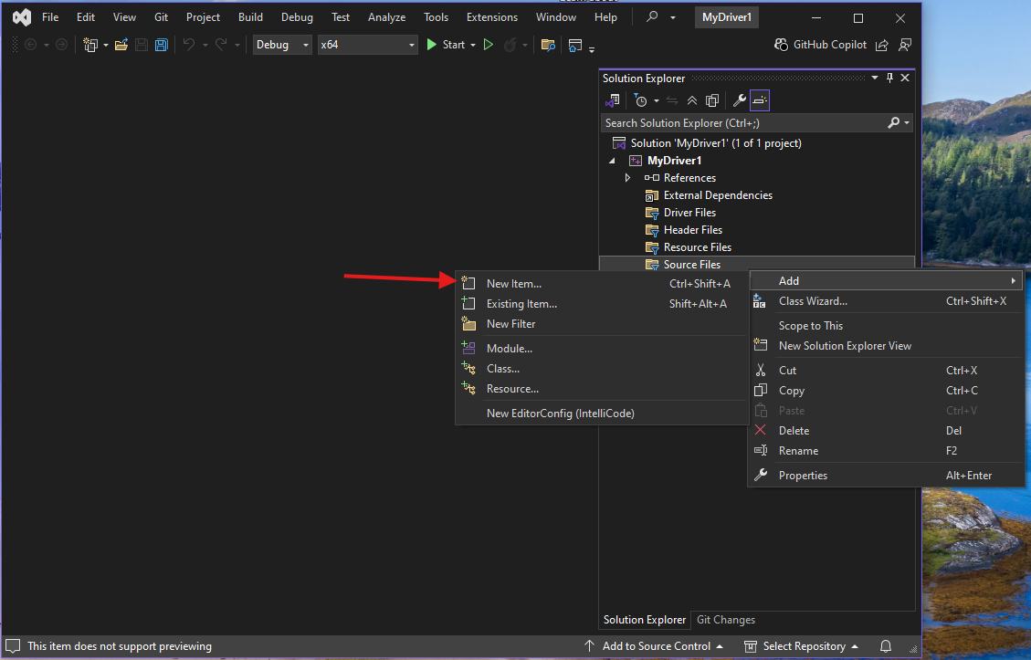Image resolution: width=1031 pixels, height=660 pixels.
Task: Click the notifications bell icon
Action: [886, 646]
